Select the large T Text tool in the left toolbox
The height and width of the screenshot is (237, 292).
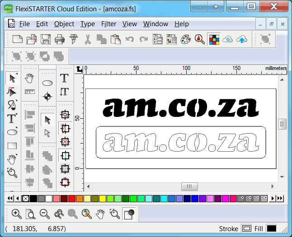12,118
